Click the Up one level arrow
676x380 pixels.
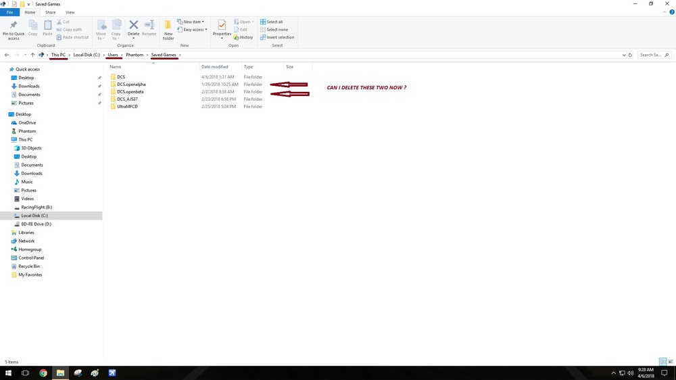[32, 55]
